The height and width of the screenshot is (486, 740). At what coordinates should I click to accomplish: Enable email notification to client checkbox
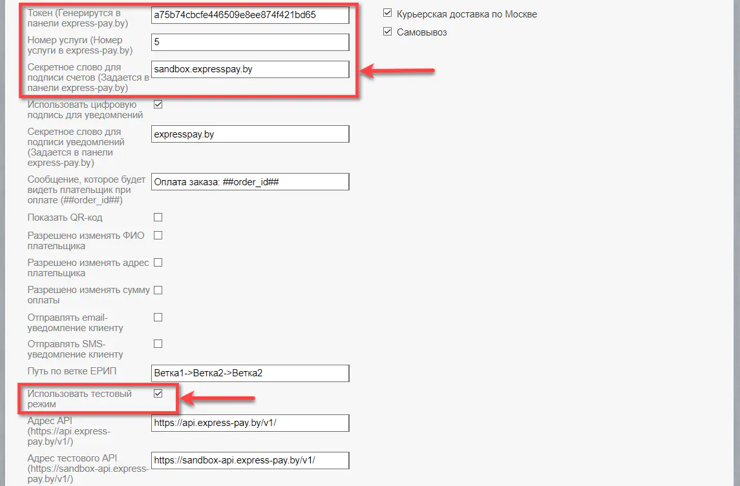[x=158, y=317]
